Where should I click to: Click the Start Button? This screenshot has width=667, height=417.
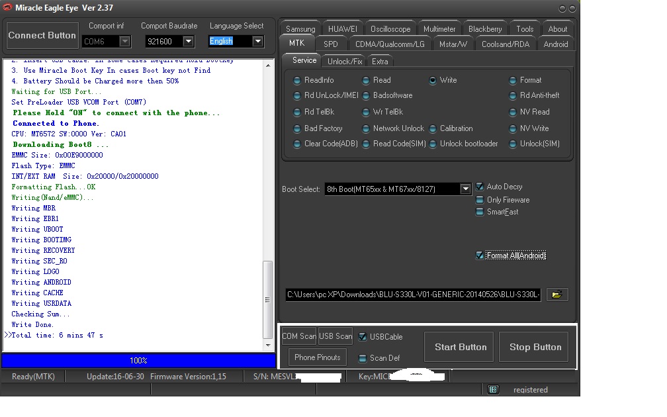[x=461, y=347]
